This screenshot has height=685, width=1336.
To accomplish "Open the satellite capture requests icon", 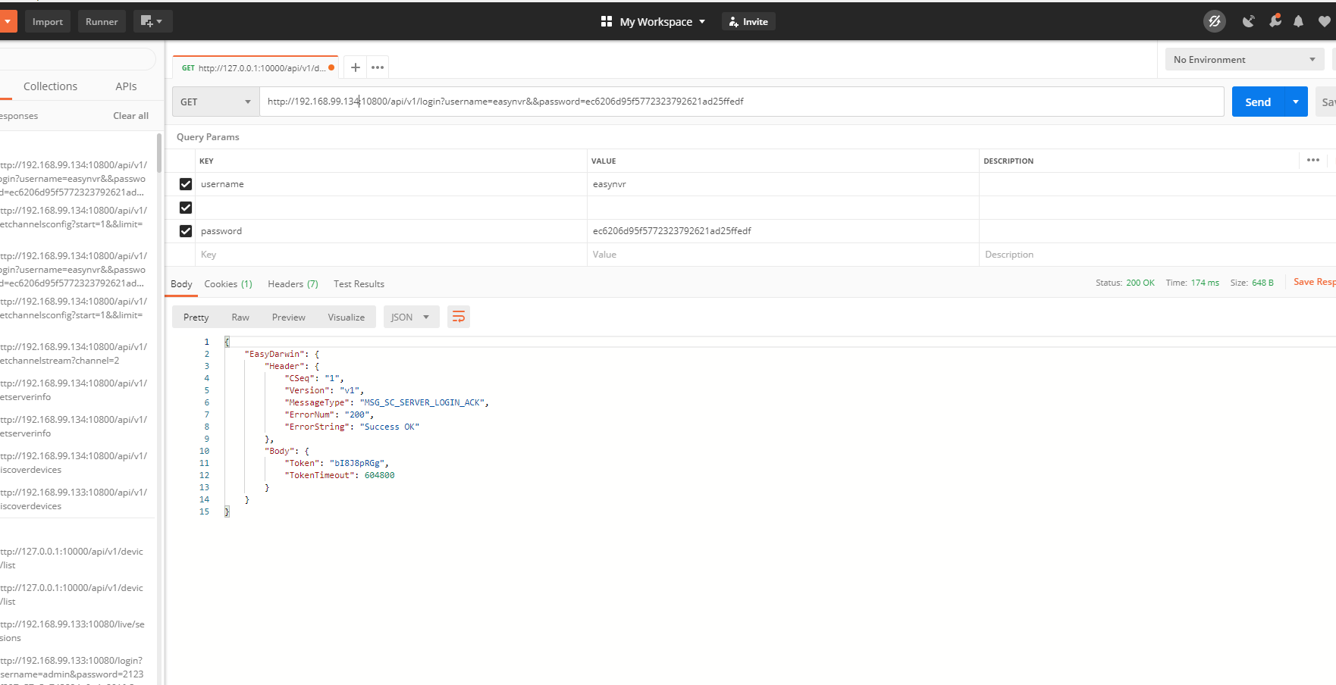I will click(x=1248, y=21).
